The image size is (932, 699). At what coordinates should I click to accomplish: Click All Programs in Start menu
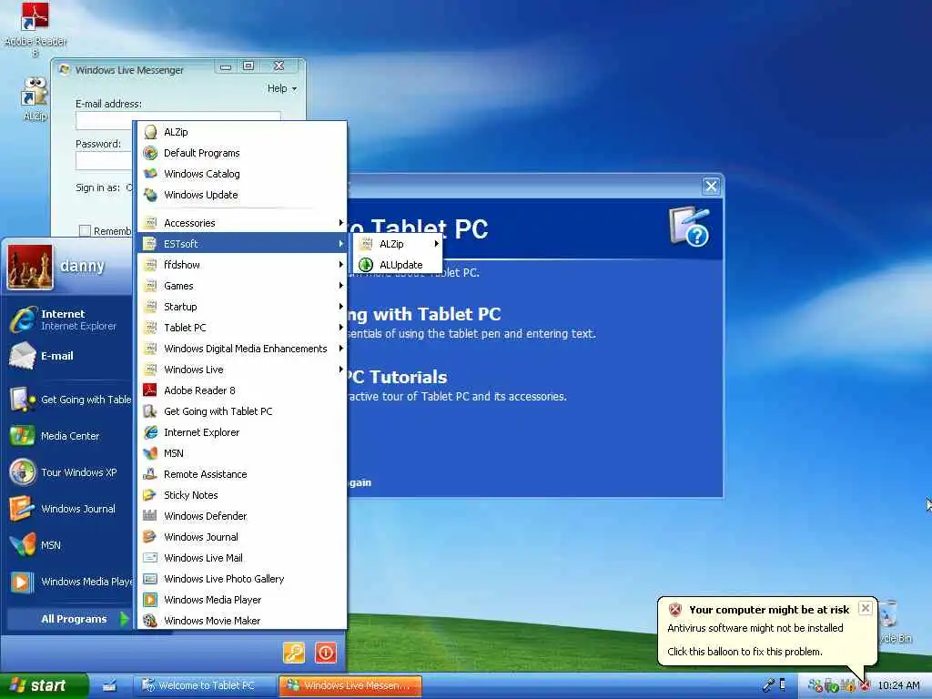68,619
